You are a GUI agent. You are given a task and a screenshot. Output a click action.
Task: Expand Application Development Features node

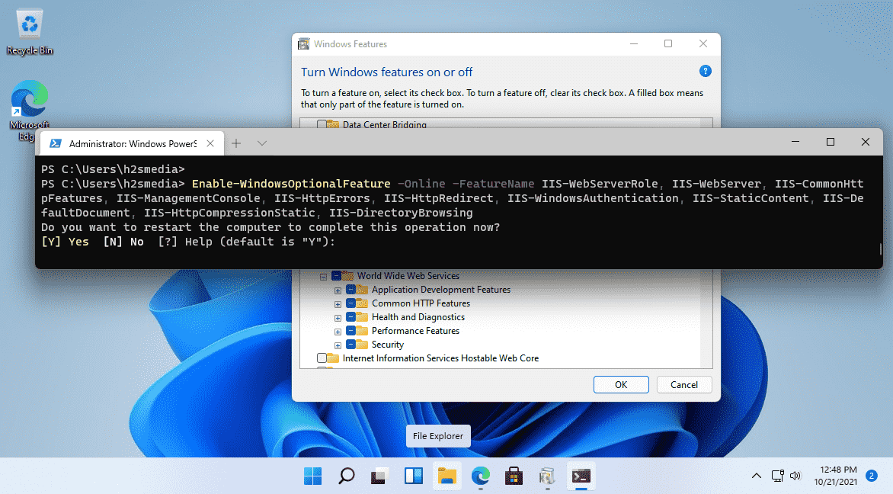[x=338, y=290]
